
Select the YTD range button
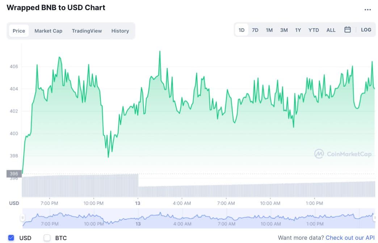(x=314, y=30)
